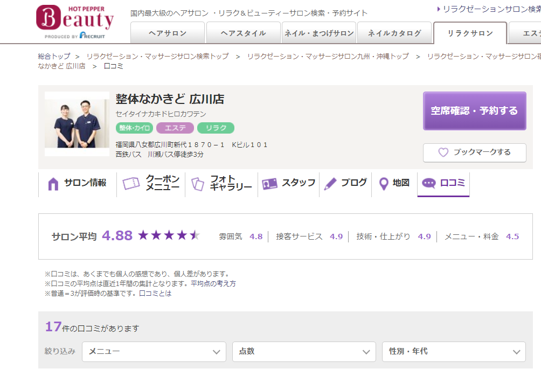The width and height of the screenshot is (541, 383).
Task: Open the 九州・沖縄トップ breadcrumb link
Action: coord(328,56)
